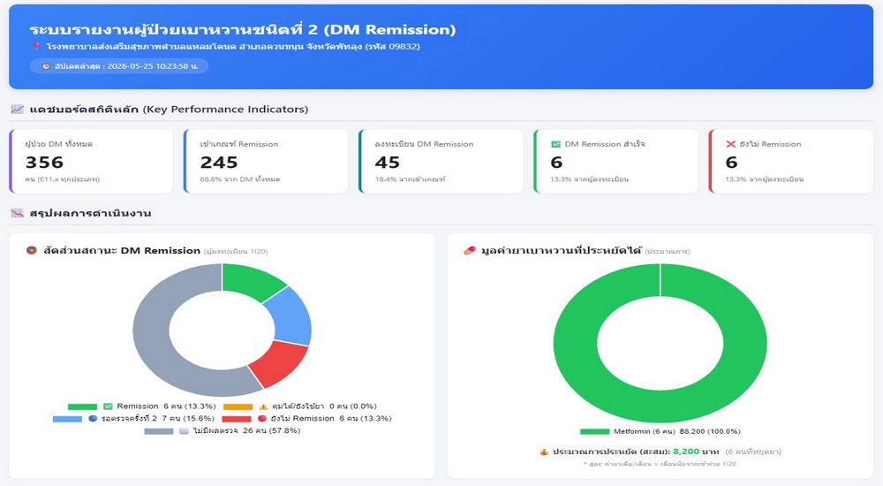Click the สัดส่วนสถานะ DM Remission chart title

click(122, 250)
